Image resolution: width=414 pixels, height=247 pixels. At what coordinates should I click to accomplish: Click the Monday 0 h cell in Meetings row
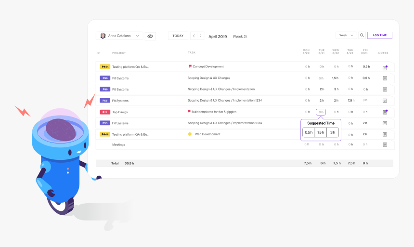coord(307,144)
